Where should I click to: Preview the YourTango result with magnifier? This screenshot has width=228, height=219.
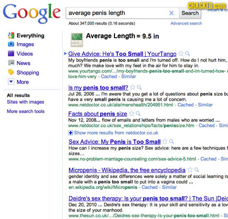tap(187, 54)
